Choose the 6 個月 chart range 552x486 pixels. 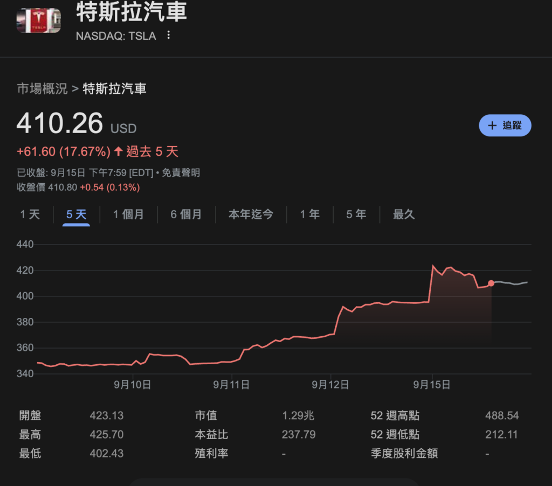(x=186, y=214)
